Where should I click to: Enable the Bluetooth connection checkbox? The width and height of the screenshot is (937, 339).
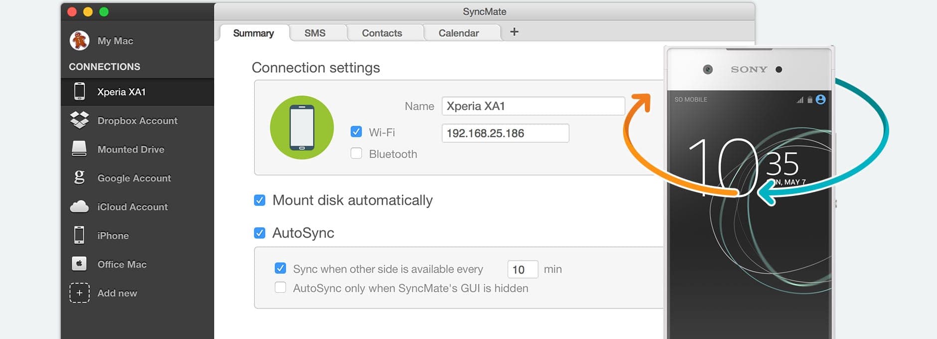356,153
